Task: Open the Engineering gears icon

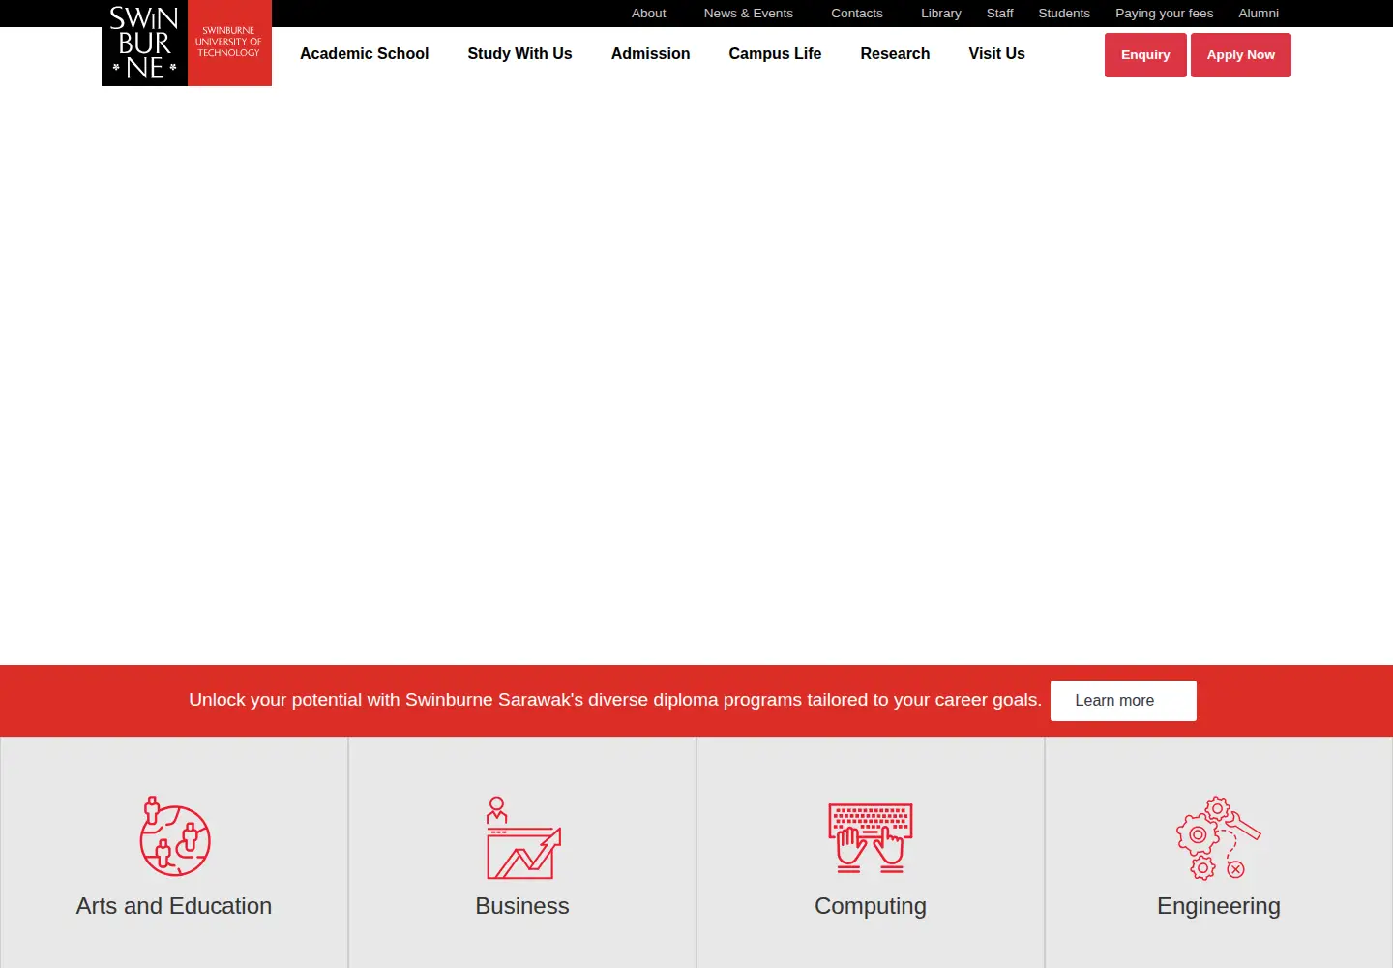Action: point(1219,837)
